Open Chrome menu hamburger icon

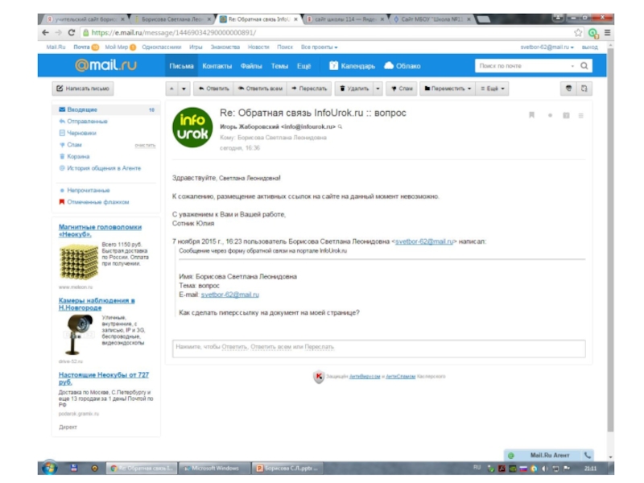(x=608, y=32)
